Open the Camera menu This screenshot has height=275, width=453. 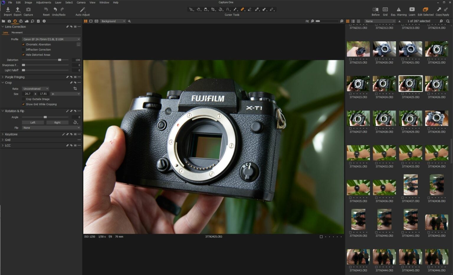81,2
